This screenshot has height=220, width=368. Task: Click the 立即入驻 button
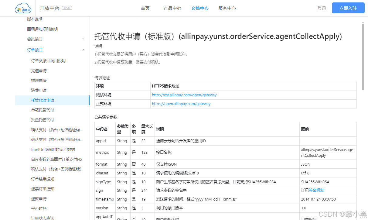[x=348, y=8]
